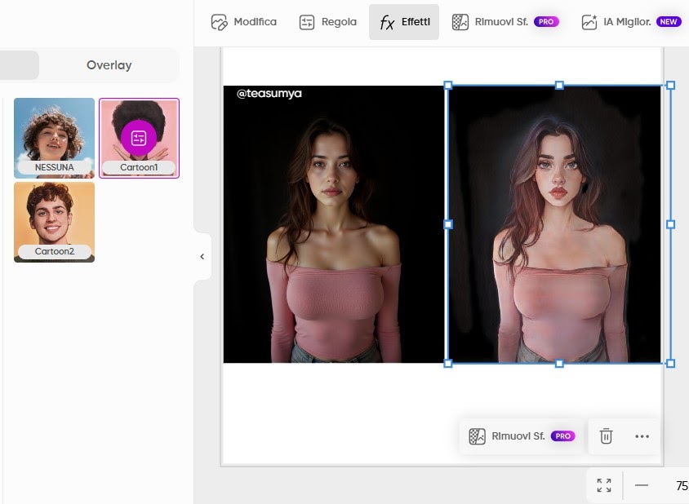
Task: Click the bottom-center resize handle
Action: [559, 363]
